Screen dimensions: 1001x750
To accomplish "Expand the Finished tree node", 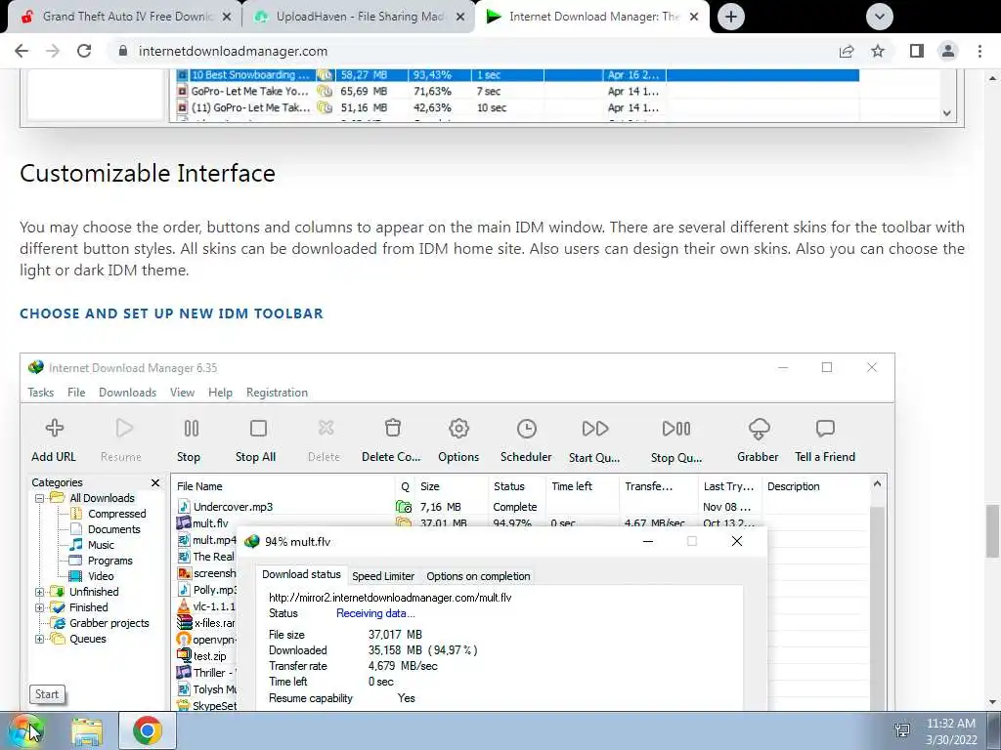I will (39, 607).
